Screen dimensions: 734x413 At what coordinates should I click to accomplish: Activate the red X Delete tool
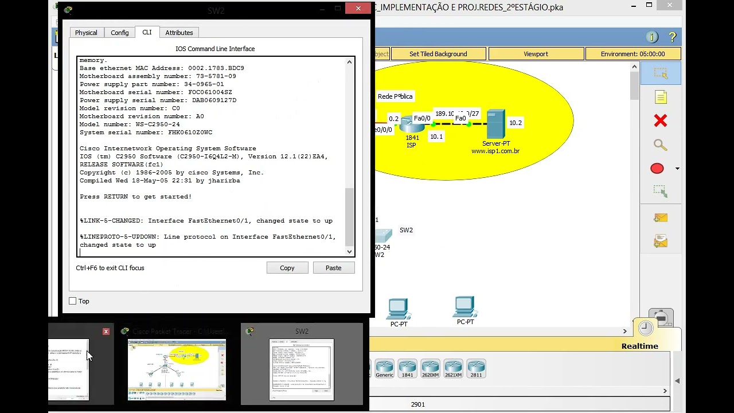point(661,121)
